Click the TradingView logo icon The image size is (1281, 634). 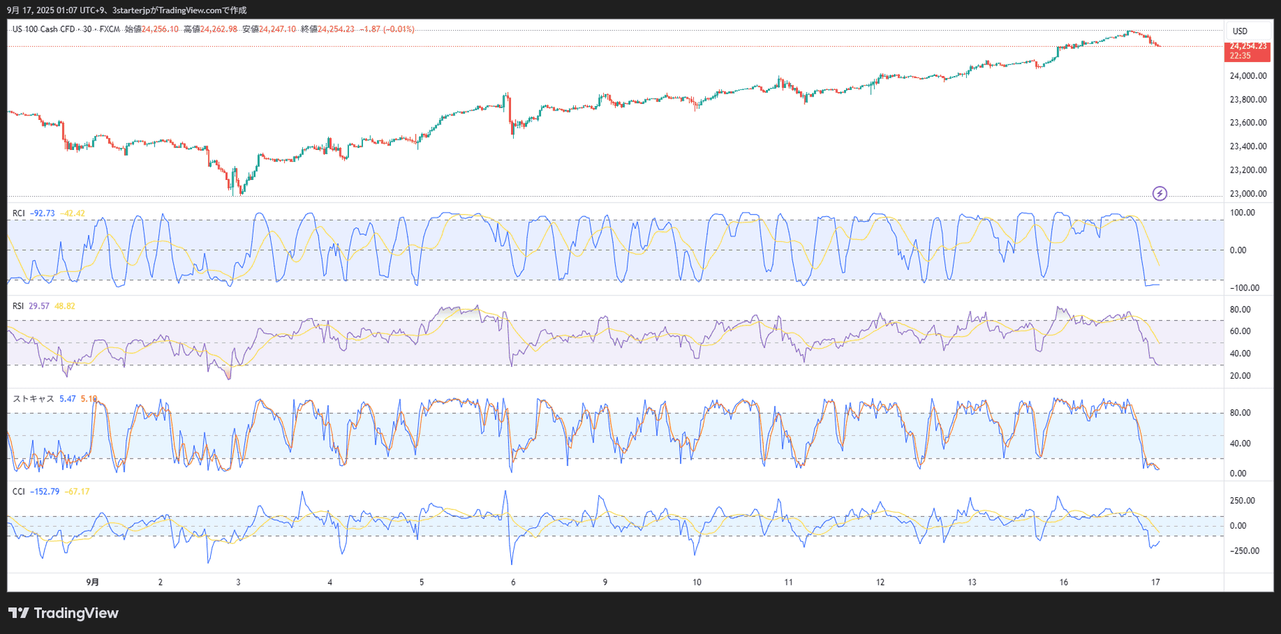(19, 613)
